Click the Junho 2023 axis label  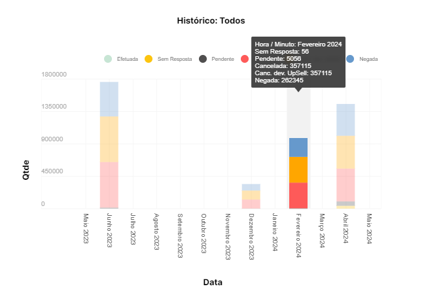pyautogui.click(x=109, y=229)
